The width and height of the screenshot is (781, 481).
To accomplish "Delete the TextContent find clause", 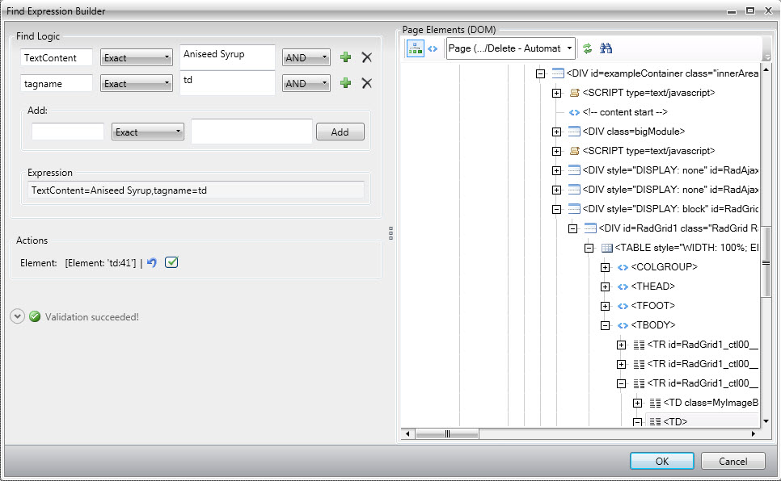I will [366, 57].
